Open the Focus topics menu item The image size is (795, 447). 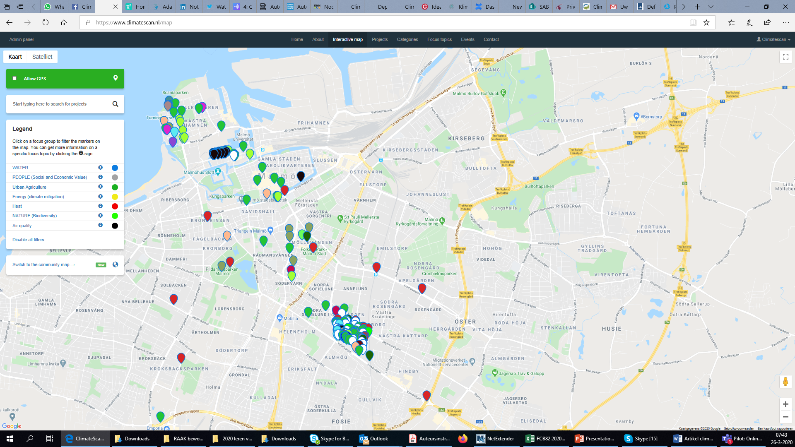point(439,39)
